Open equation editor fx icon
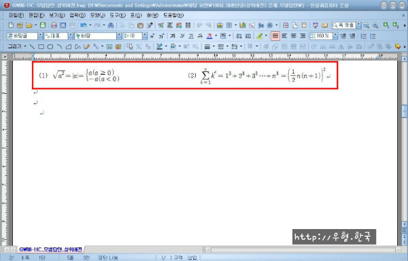Viewport: 408px width, 261px height. point(260,25)
